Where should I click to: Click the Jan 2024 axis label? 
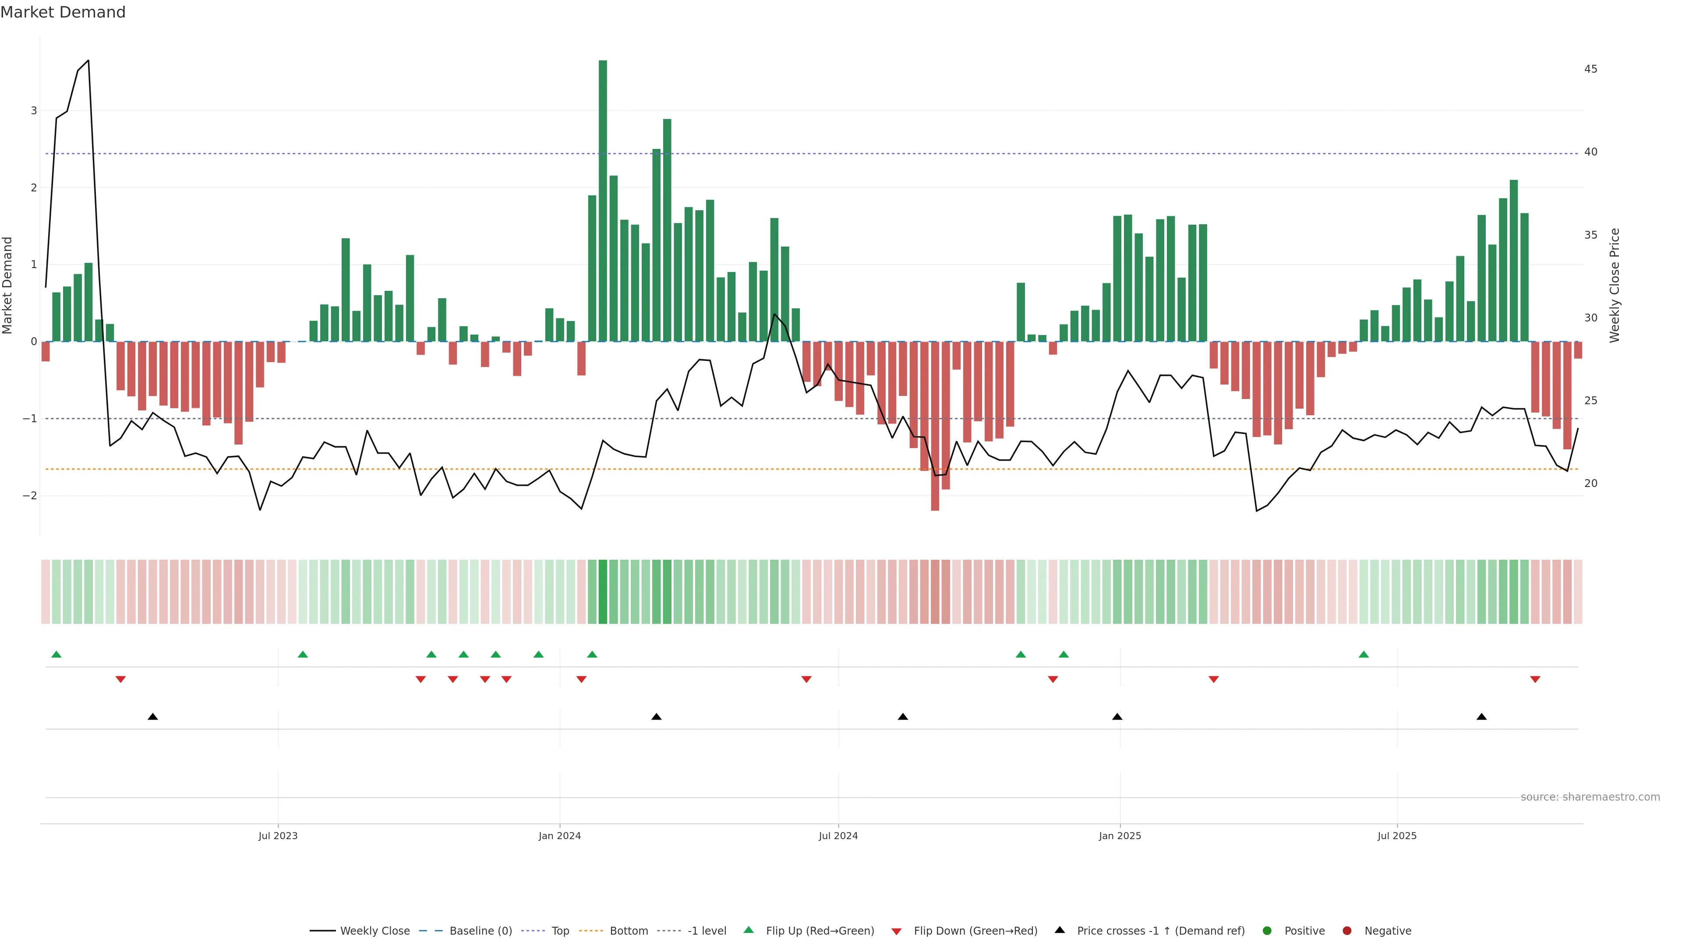click(560, 836)
